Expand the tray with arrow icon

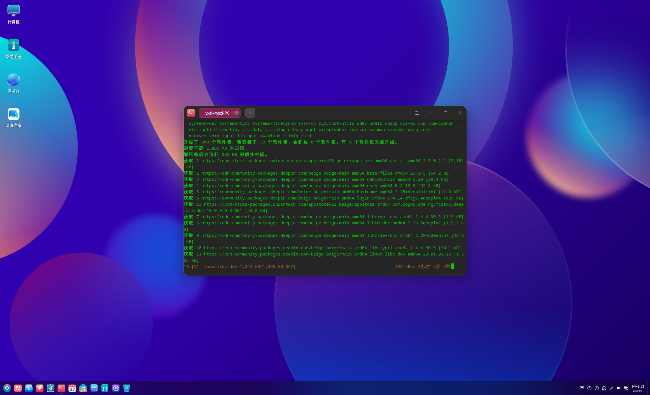point(597,388)
